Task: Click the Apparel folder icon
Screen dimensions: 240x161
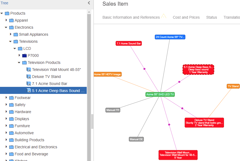Action: point(11,20)
